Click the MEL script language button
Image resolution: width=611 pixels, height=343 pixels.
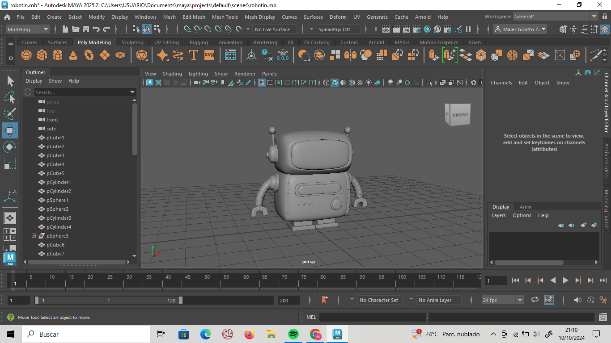(x=311, y=317)
